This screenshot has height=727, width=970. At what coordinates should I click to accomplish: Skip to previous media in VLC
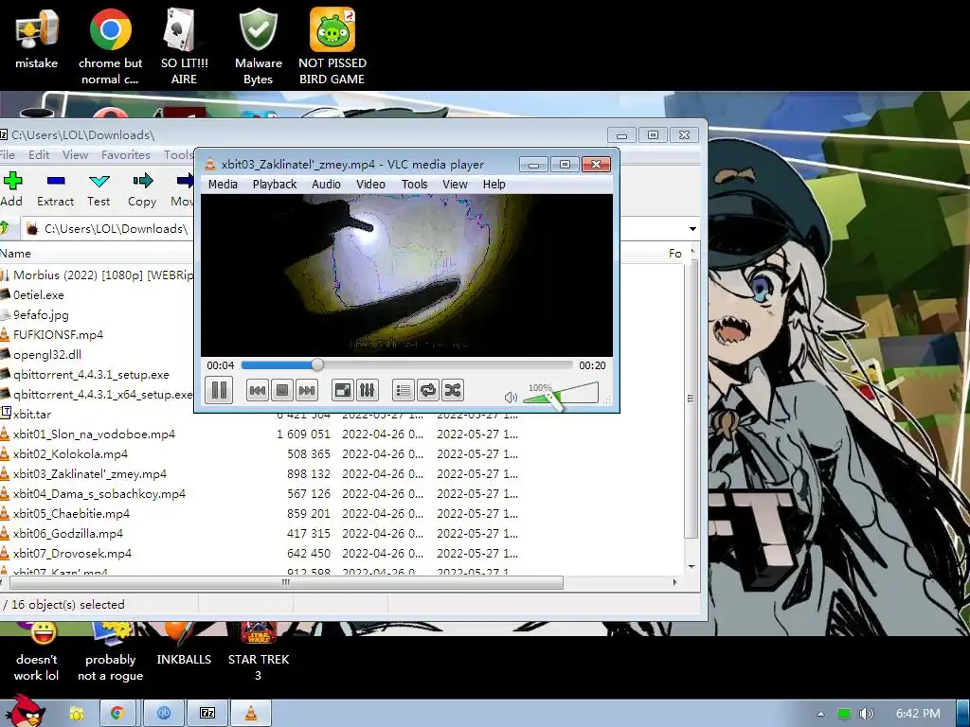pos(258,390)
